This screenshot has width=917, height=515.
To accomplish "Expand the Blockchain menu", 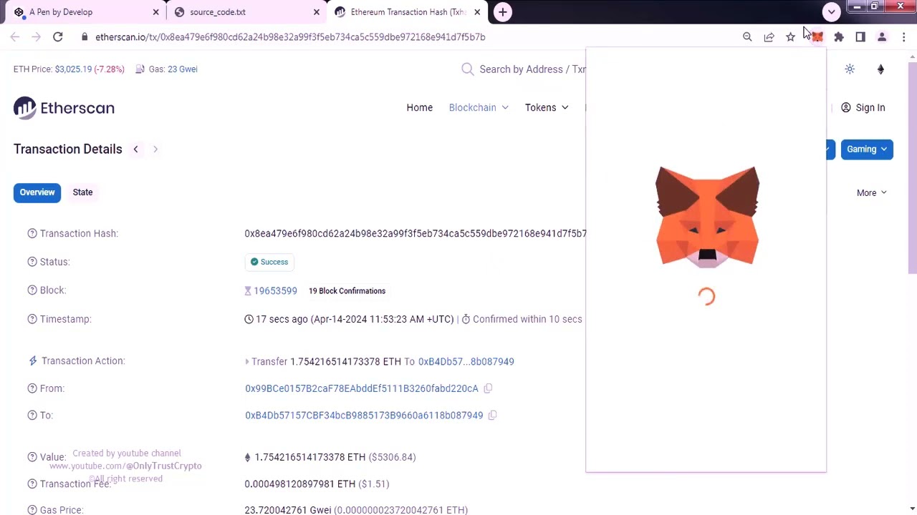I will (x=479, y=107).
